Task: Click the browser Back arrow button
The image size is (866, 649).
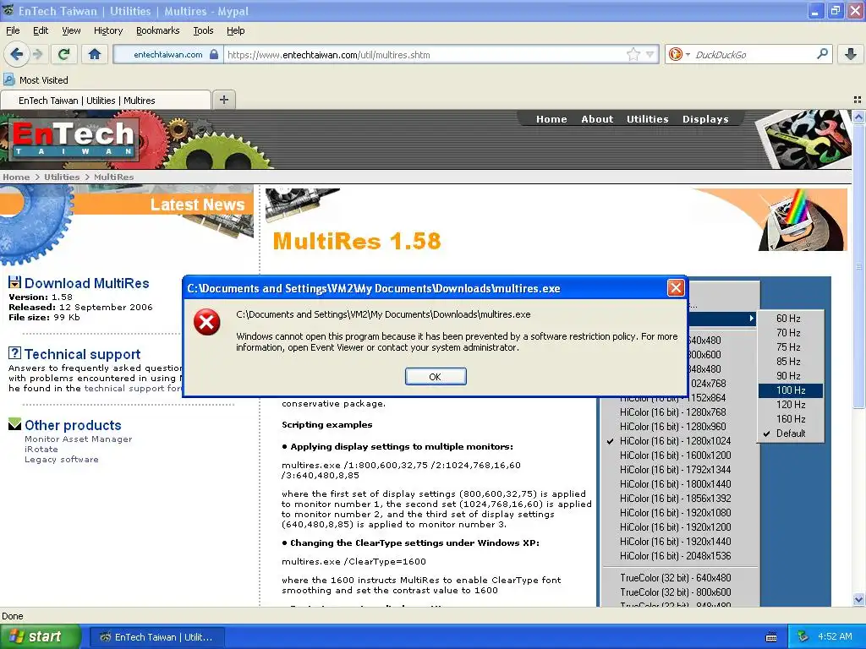Action: pyautogui.click(x=17, y=54)
